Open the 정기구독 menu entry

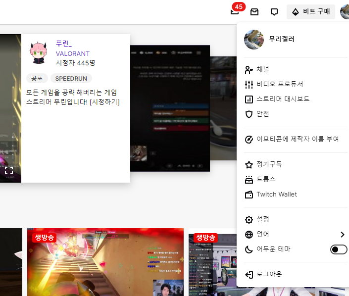click(296, 164)
